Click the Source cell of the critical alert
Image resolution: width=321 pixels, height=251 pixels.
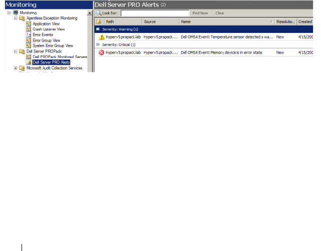click(160, 52)
